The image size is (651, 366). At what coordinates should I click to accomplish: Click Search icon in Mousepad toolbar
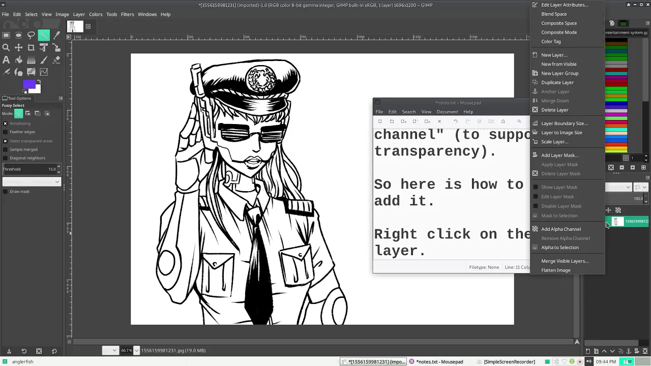(x=519, y=121)
